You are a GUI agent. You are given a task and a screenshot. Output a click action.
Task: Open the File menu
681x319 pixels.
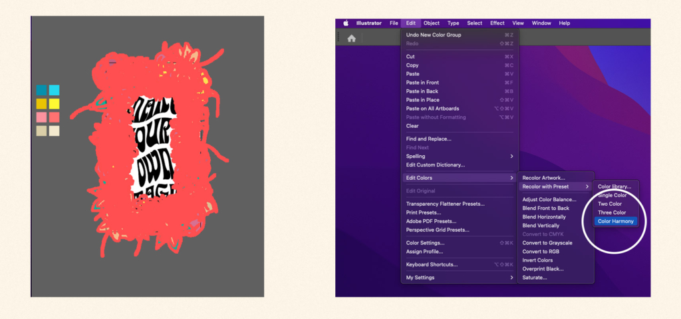click(x=394, y=23)
